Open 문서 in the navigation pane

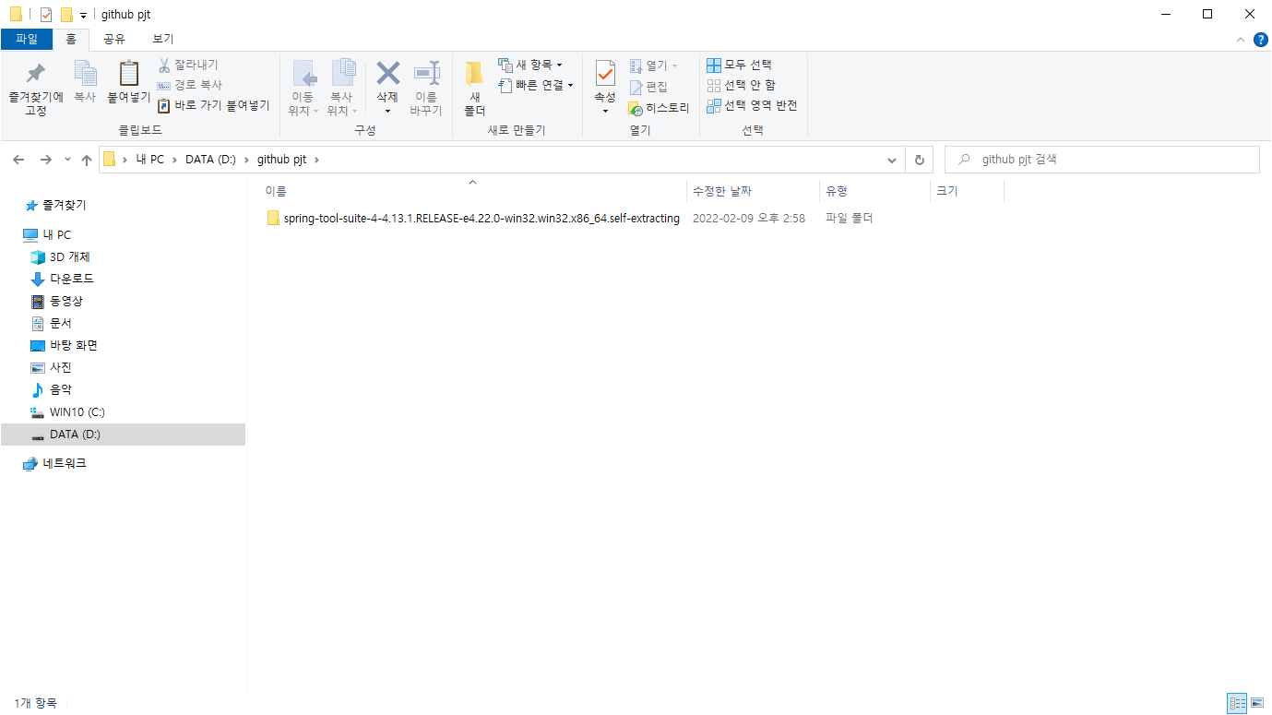pos(60,323)
